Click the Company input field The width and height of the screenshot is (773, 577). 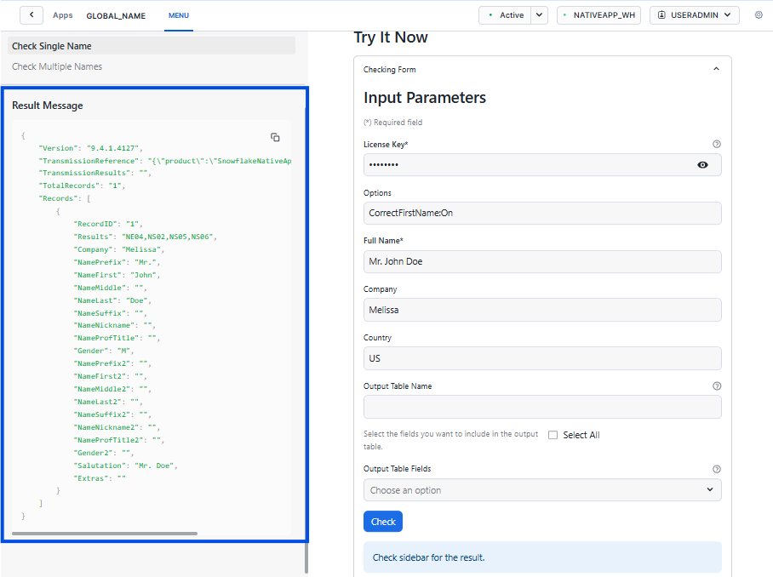[x=542, y=310]
